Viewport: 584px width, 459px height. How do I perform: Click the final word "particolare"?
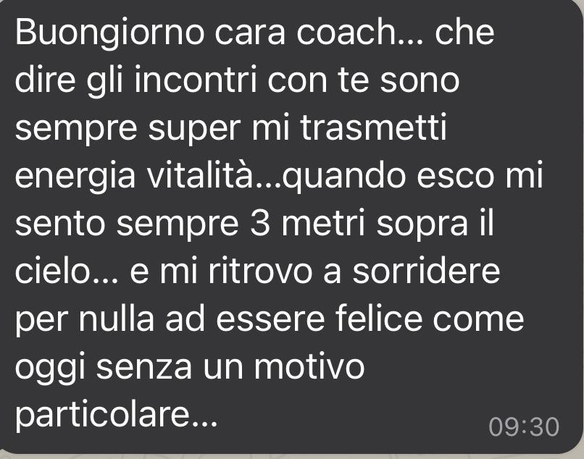pyautogui.click(x=103, y=416)
